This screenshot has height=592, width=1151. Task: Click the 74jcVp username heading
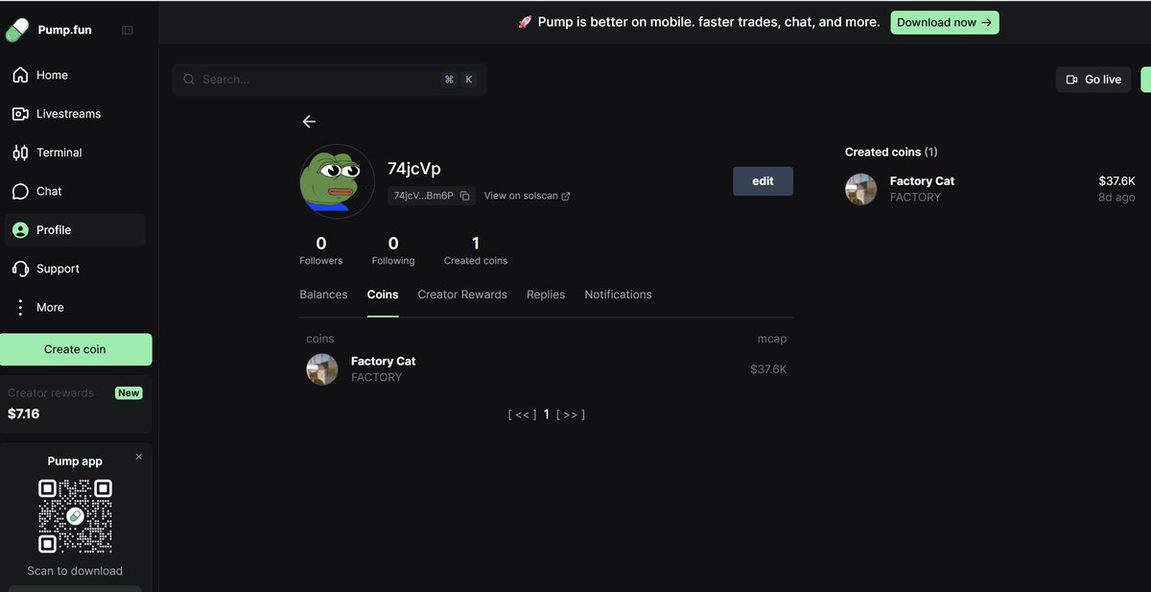pyautogui.click(x=414, y=168)
